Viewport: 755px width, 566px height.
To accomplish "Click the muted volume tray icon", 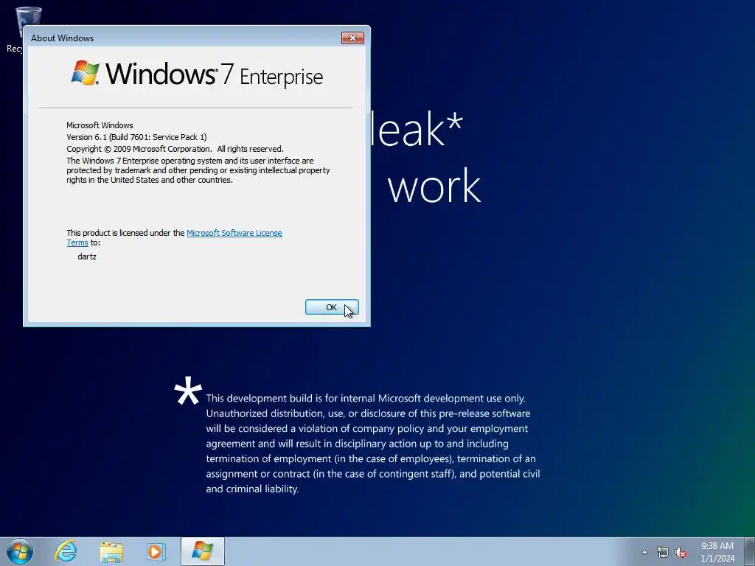I will point(681,552).
